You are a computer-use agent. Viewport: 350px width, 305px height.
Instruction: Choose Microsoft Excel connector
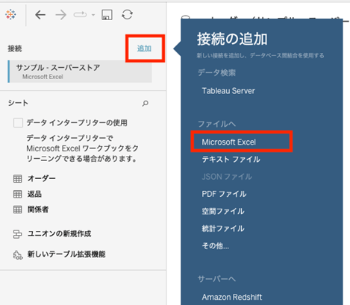tap(228, 142)
